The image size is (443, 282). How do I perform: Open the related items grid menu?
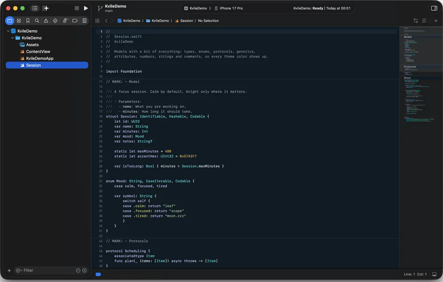coord(97,21)
